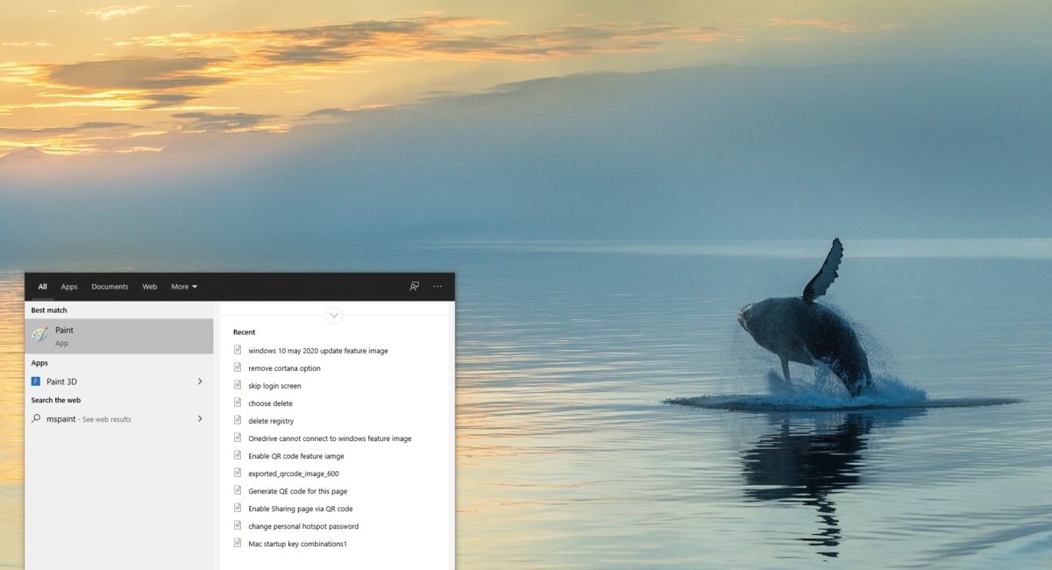Click the file icon next to 'delete registry'

point(238,420)
